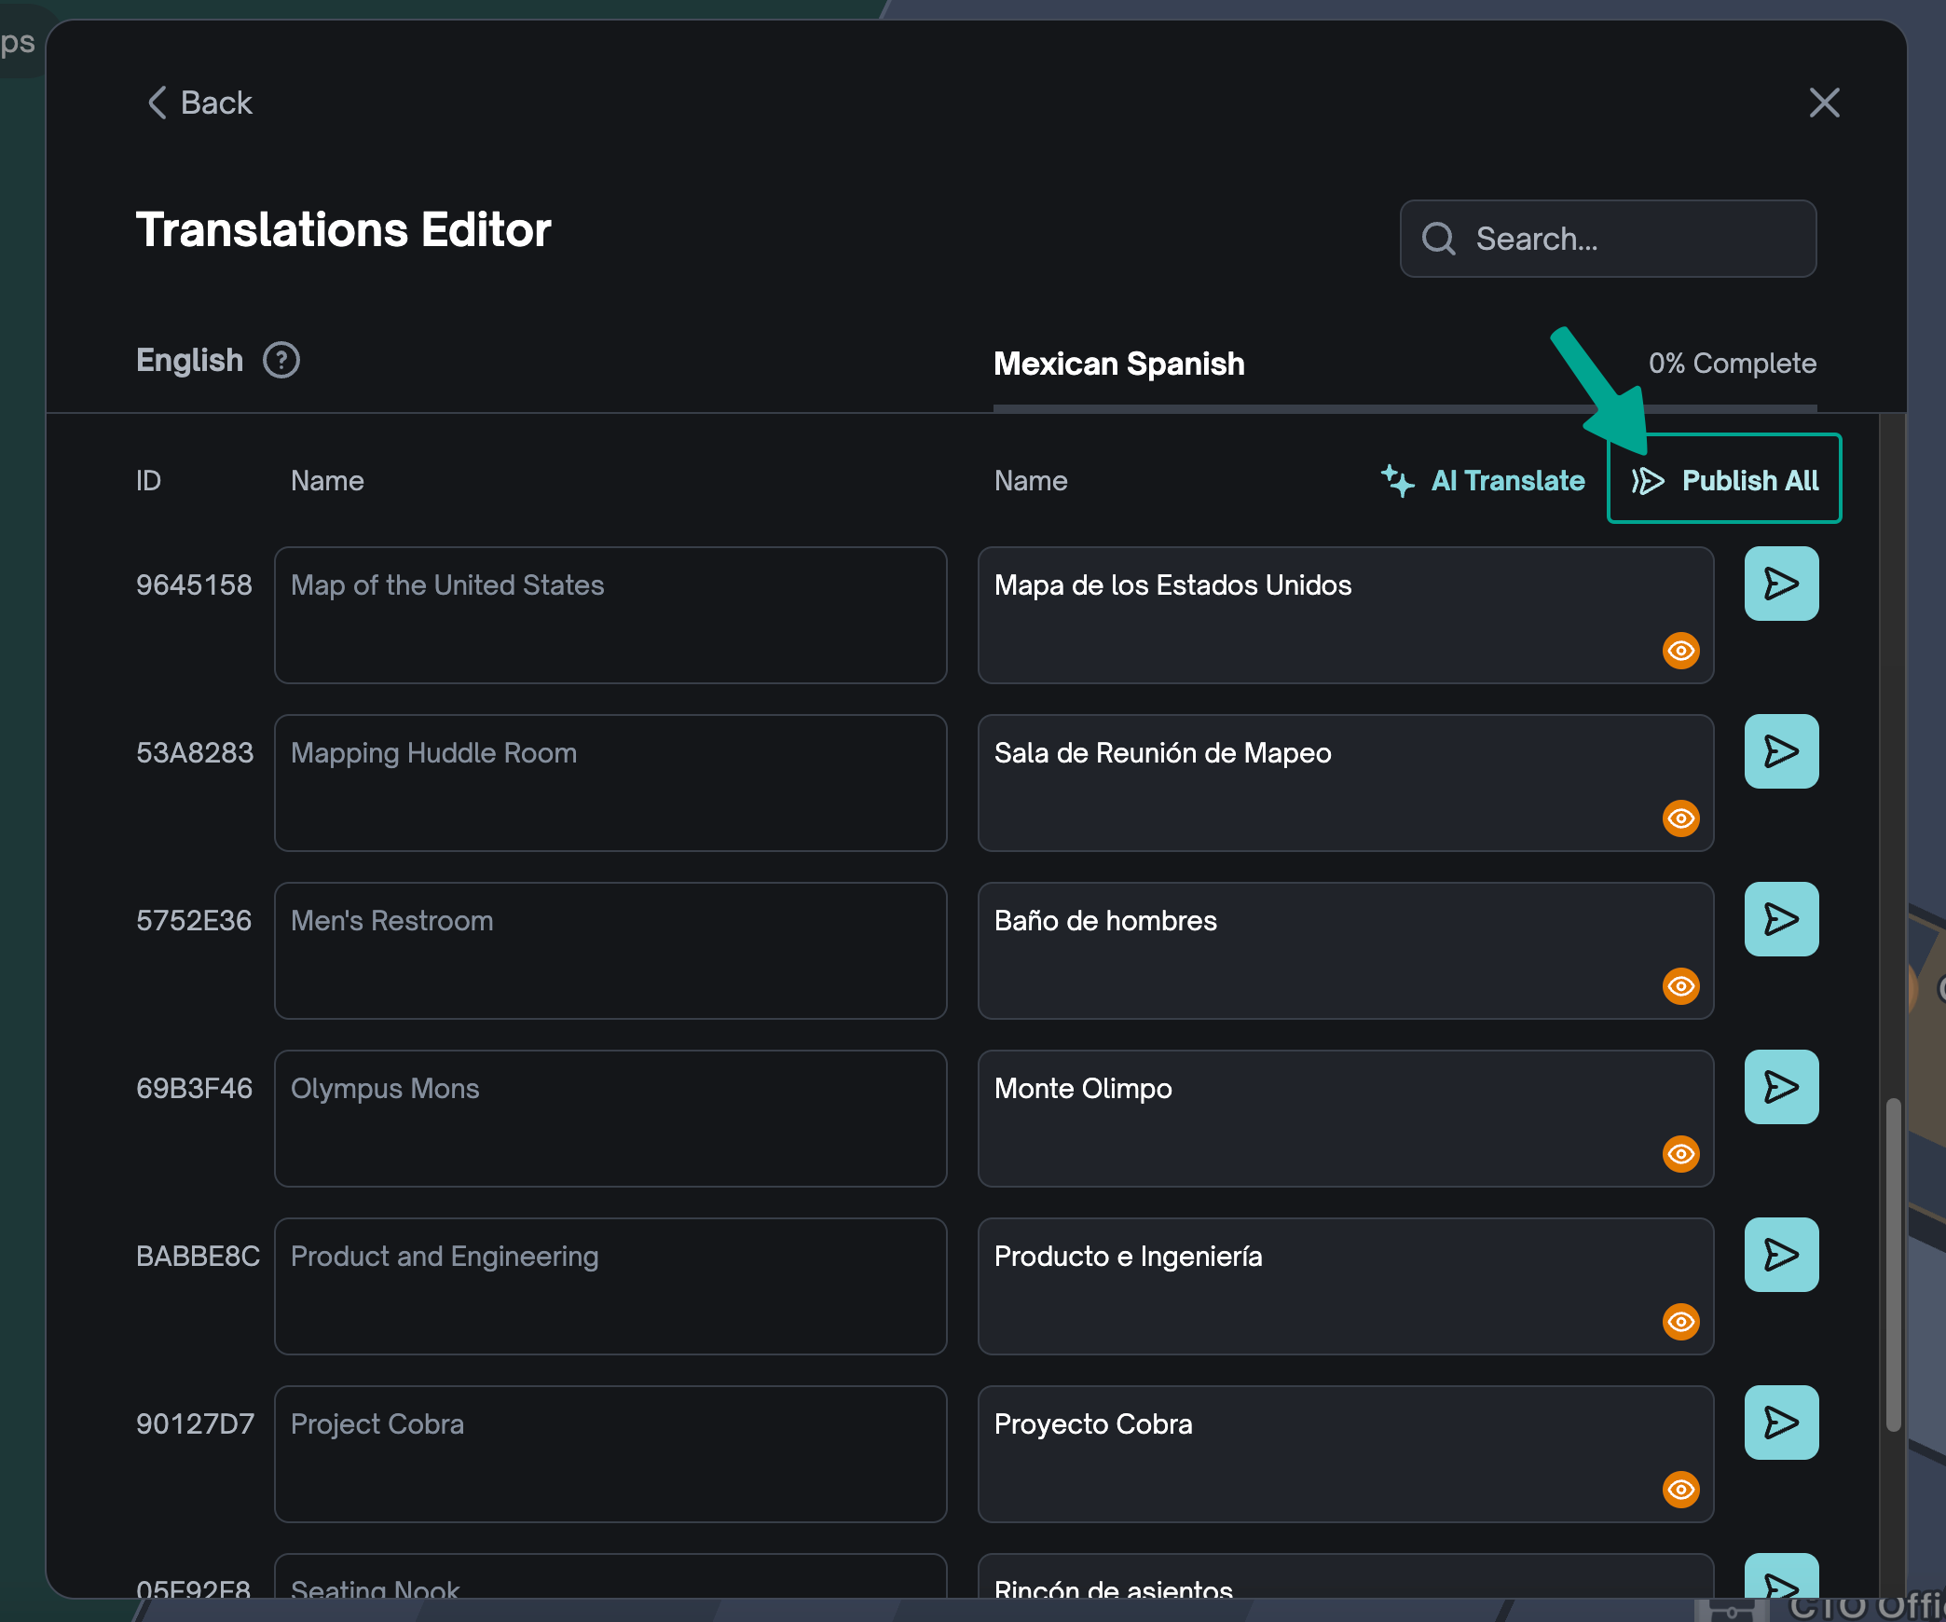This screenshot has width=1946, height=1622.
Task: Click the English 'Map of the United States' field
Action: tap(610, 615)
